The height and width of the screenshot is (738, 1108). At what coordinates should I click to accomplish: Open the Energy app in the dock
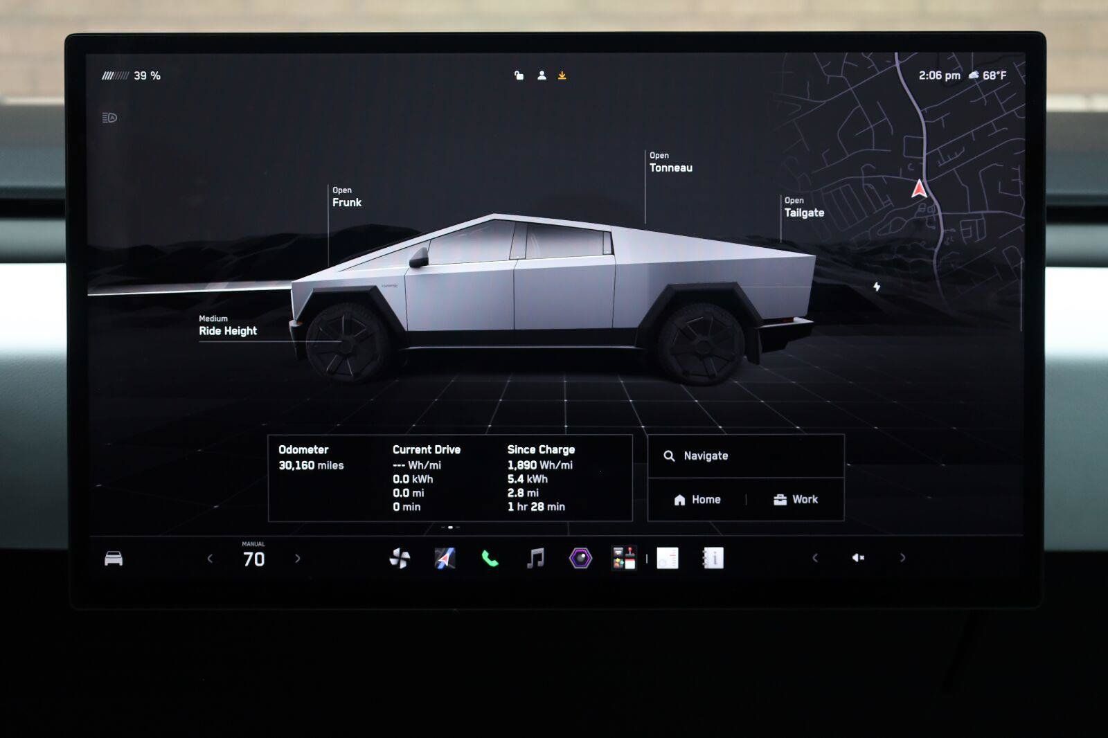click(x=668, y=558)
